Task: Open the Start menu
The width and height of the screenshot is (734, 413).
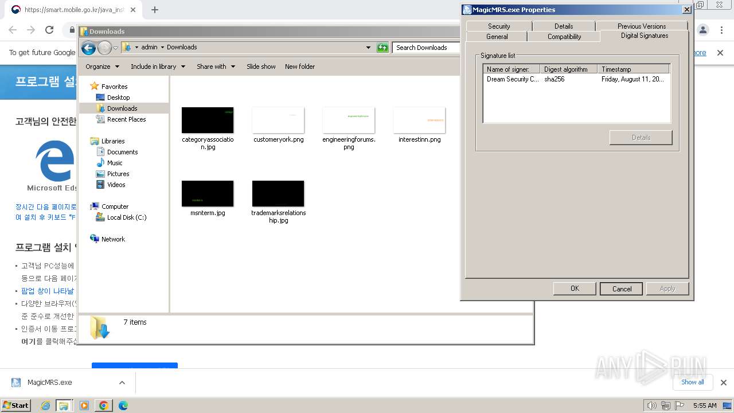Action: 15,405
